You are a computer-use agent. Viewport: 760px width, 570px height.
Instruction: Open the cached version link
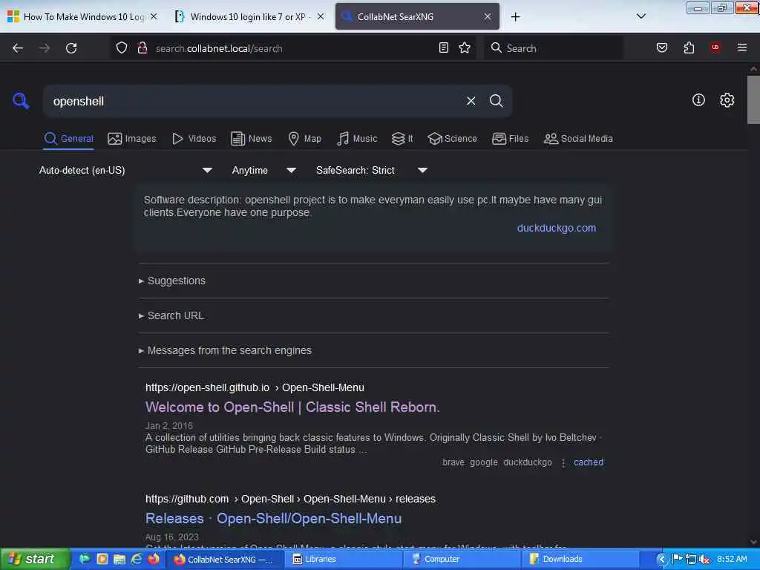click(589, 462)
